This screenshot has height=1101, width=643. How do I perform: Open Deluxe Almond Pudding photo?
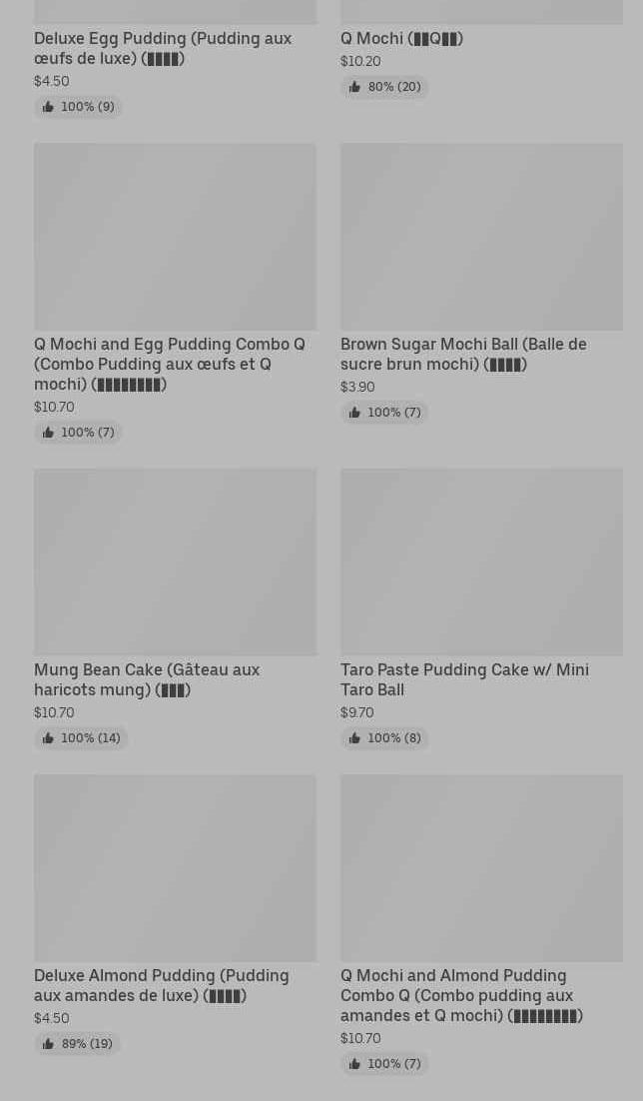click(175, 868)
